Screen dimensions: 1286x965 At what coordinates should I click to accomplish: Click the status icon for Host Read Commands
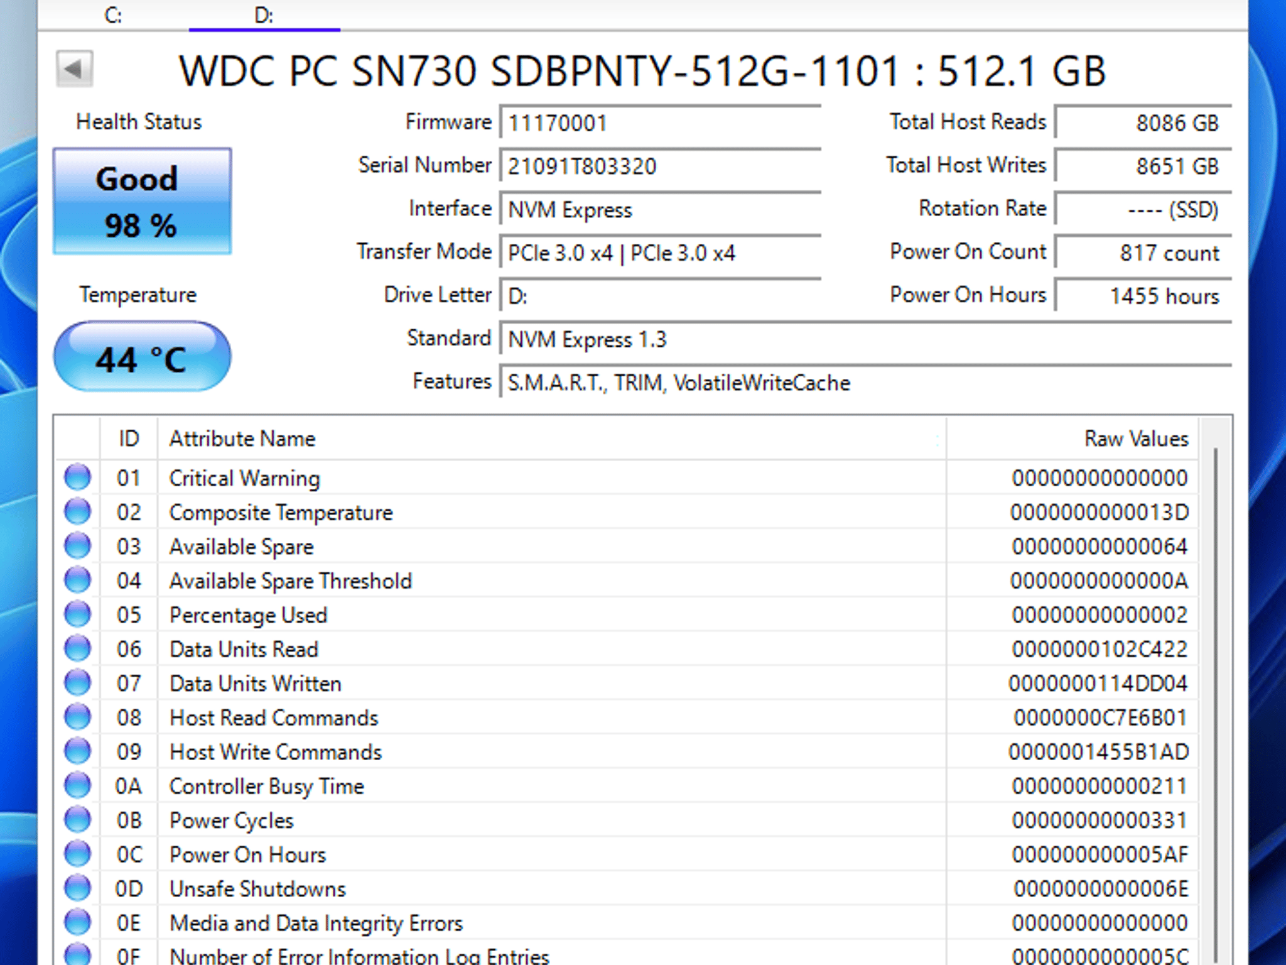(x=78, y=717)
